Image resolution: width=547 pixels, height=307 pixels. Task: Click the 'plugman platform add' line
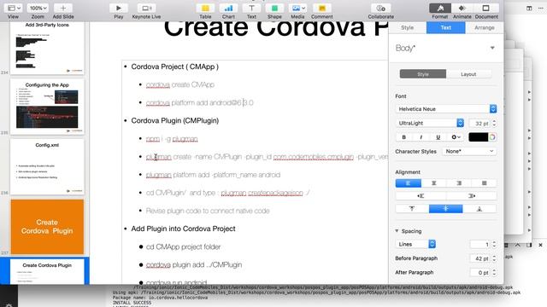(x=213, y=175)
